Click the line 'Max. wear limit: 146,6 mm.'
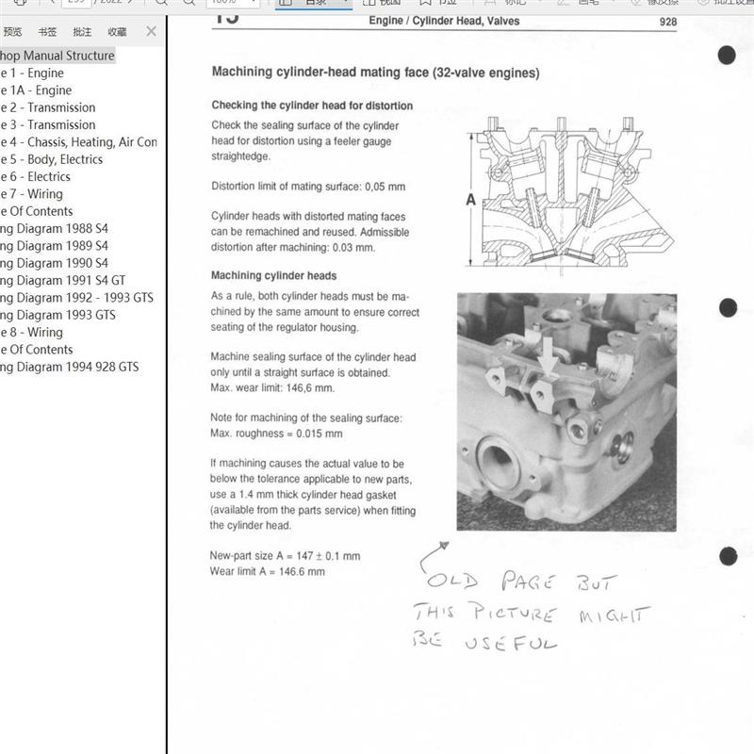The image size is (754, 754). coord(272,388)
